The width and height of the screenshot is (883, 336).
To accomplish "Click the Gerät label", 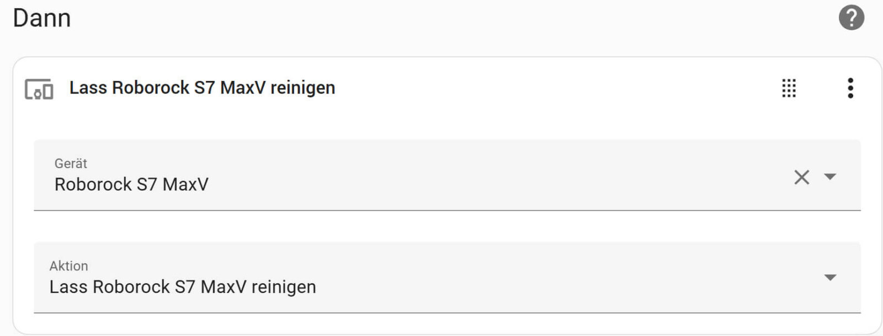I will [x=70, y=164].
